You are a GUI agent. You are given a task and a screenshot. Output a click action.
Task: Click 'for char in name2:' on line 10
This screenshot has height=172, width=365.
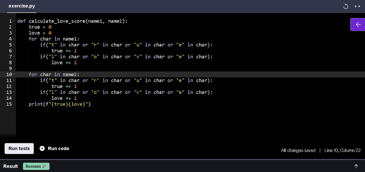coord(54,75)
